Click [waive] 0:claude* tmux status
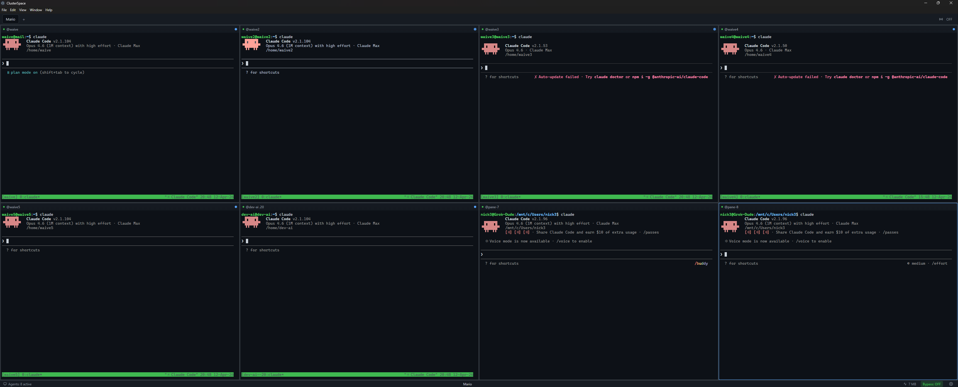This screenshot has height=387, width=958. tap(21, 197)
